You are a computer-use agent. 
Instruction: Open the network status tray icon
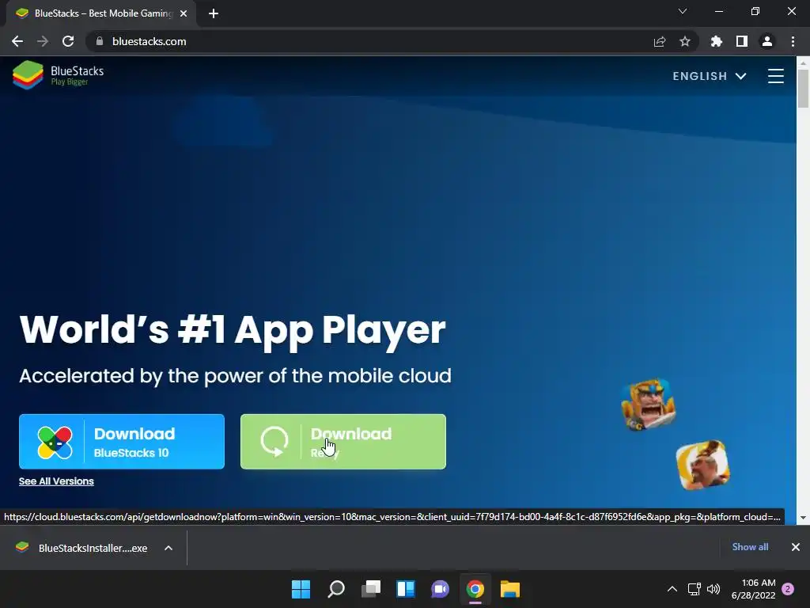695,589
